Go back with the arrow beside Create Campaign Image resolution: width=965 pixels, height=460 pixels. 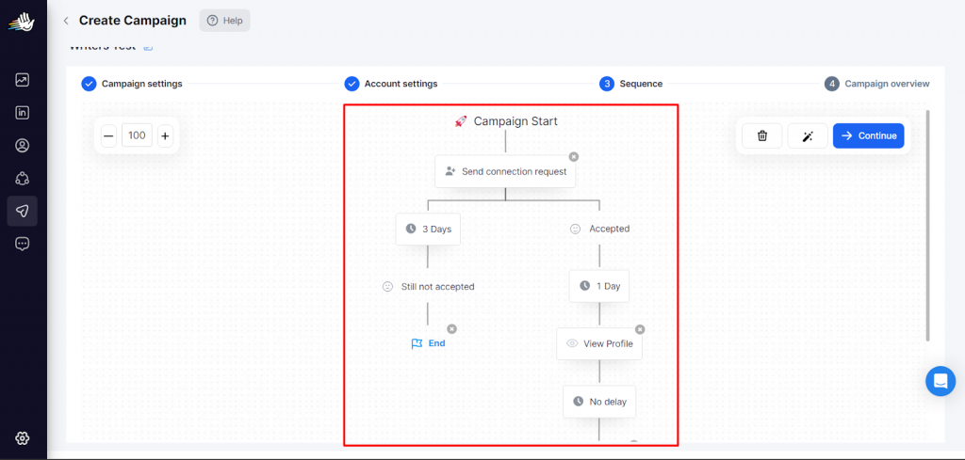click(66, 21)
